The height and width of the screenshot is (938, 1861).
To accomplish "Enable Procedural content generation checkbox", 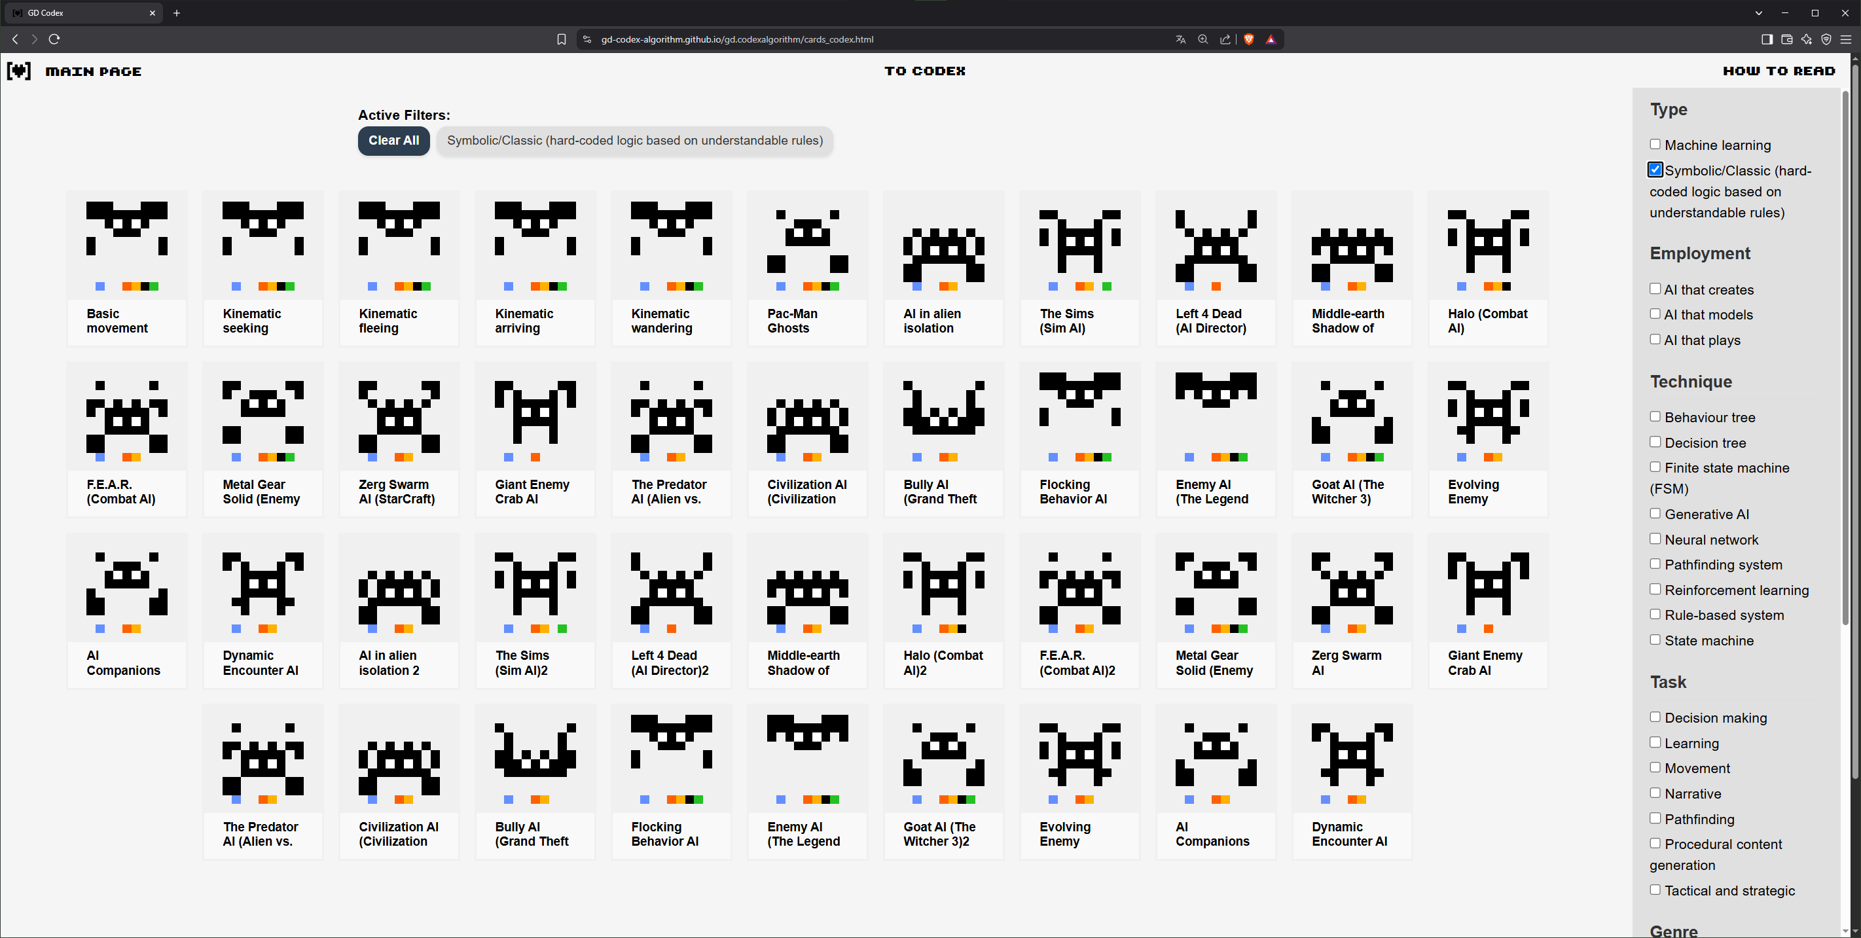I will (1655, 844).
